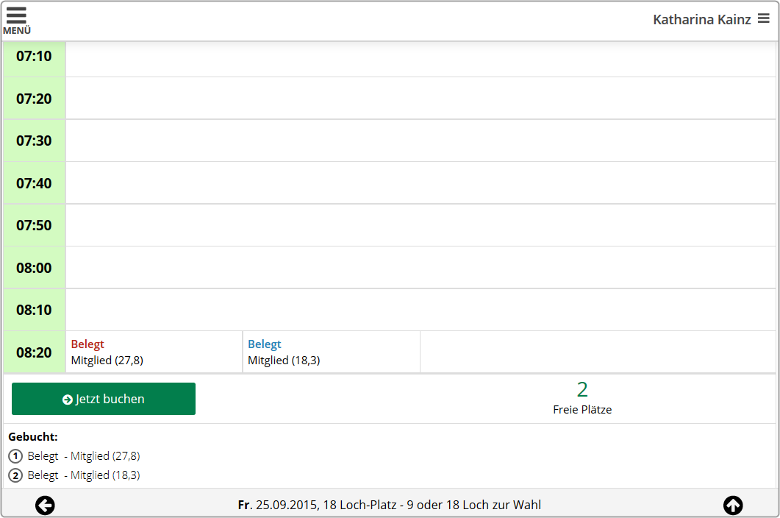Select the 08:20 time label
780x518 pixels.
point(34,352)
